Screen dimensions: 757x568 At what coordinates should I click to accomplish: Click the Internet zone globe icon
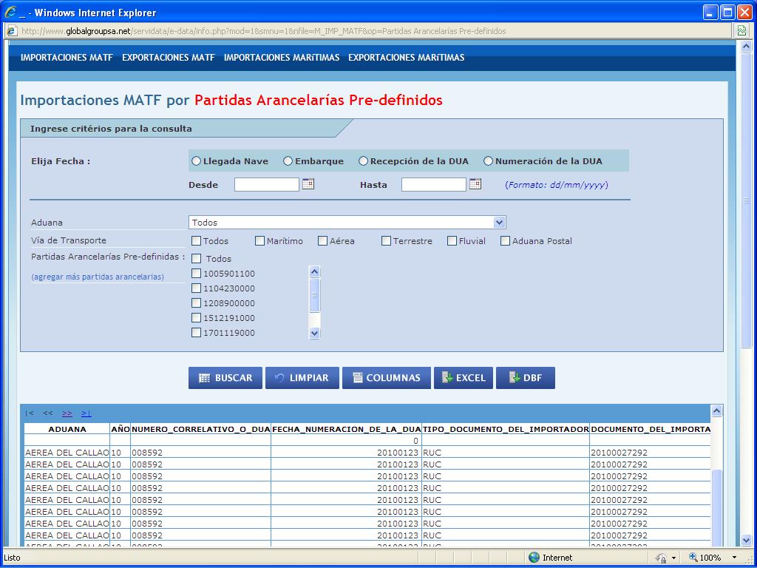click(x=534, y=558)
